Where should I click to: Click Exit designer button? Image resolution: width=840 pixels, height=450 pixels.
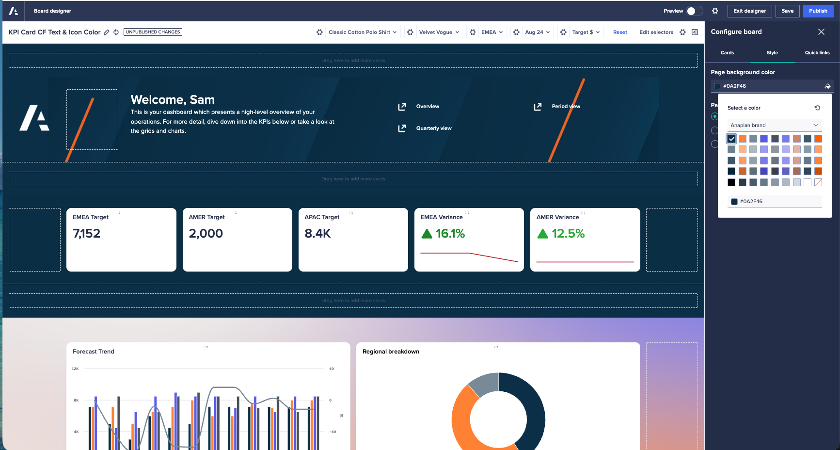point(749,11)
